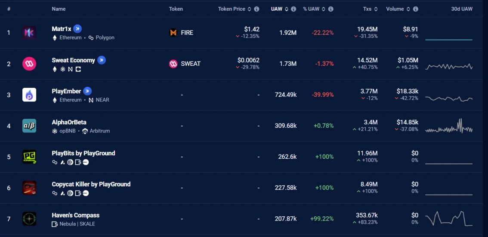Sort table by Token Price column
This screenshot has height=237, width=488.
pos(232,9)
